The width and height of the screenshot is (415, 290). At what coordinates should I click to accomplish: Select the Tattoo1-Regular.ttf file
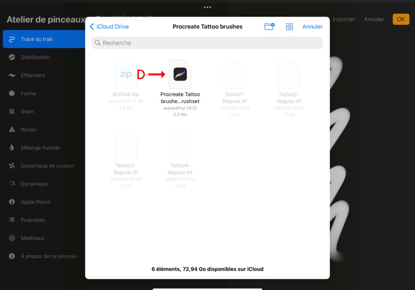(x=235, y=88)
